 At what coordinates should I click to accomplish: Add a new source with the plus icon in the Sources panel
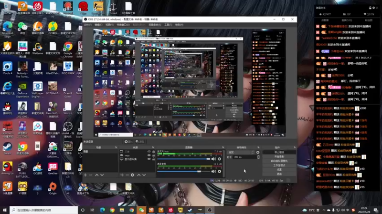click(x=122, y=175)
